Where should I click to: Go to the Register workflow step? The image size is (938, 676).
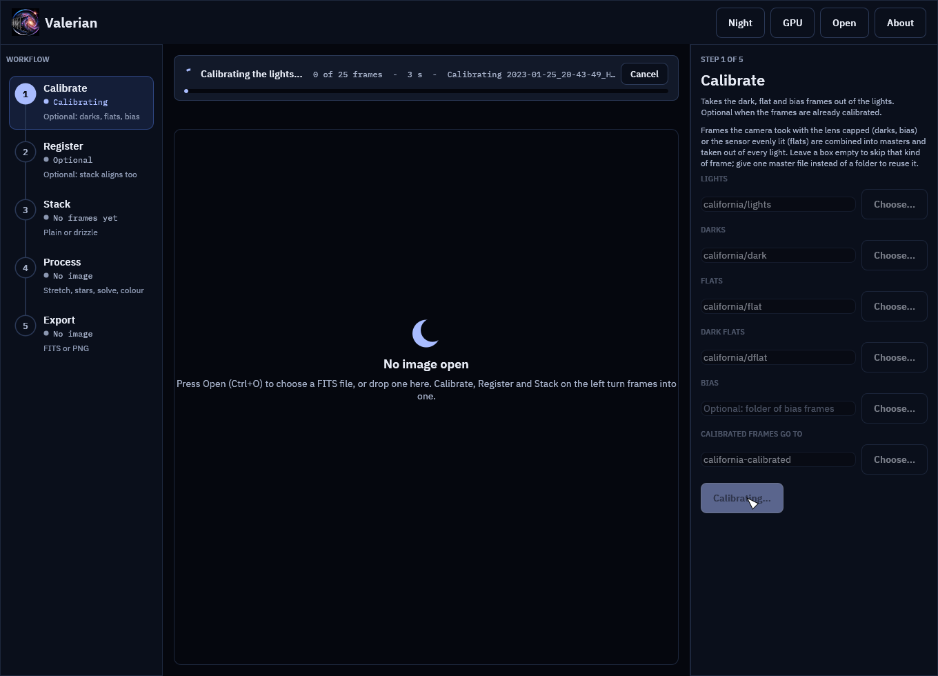point(81,161)
